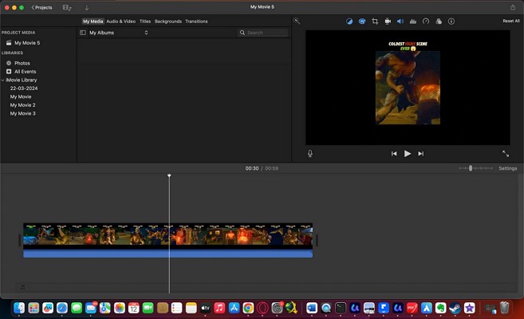This screenshot has height=319, width=524.
Task: Open the volume adjustment speaker tool
Action: click(400, 22)
